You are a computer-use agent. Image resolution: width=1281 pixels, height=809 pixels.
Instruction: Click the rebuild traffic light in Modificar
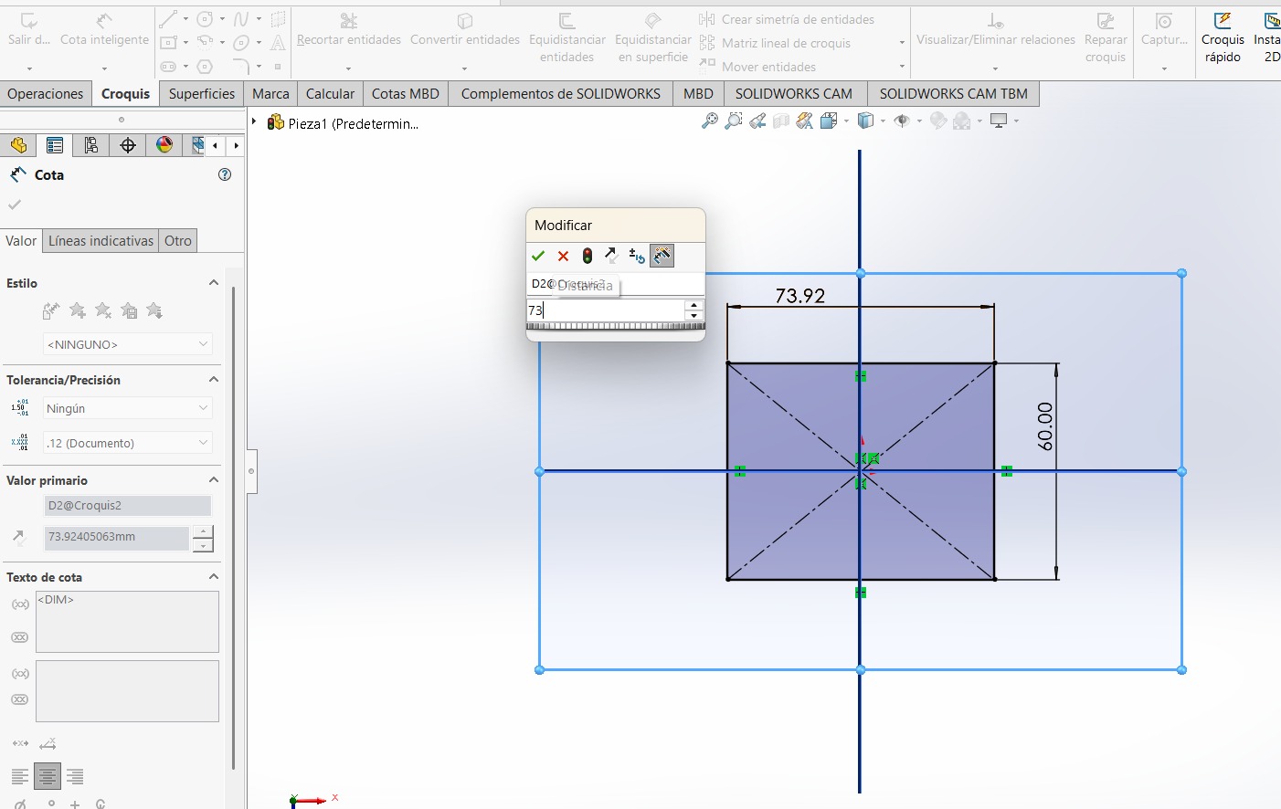588,257
